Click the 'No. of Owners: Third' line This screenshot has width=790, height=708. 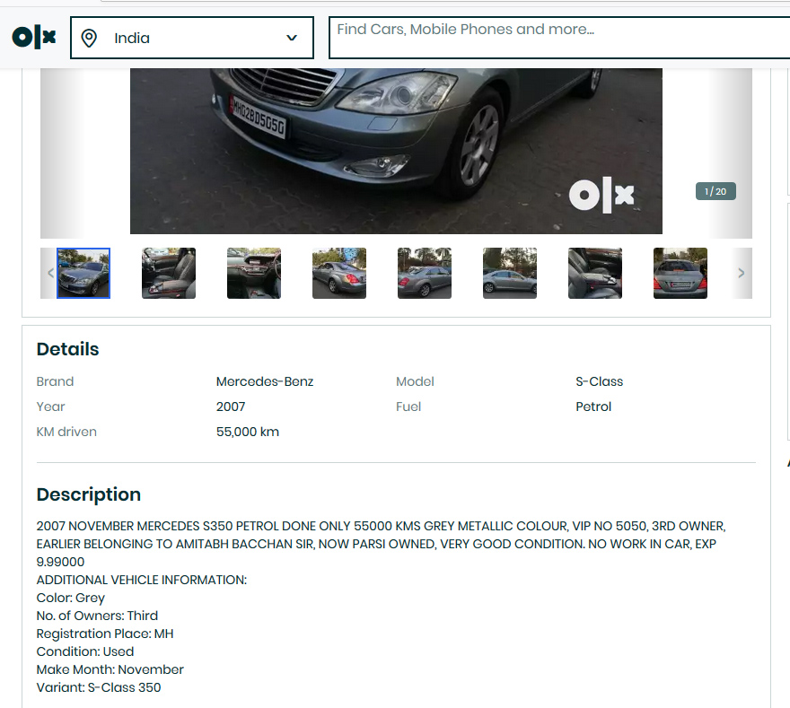[x=97, y=616]
